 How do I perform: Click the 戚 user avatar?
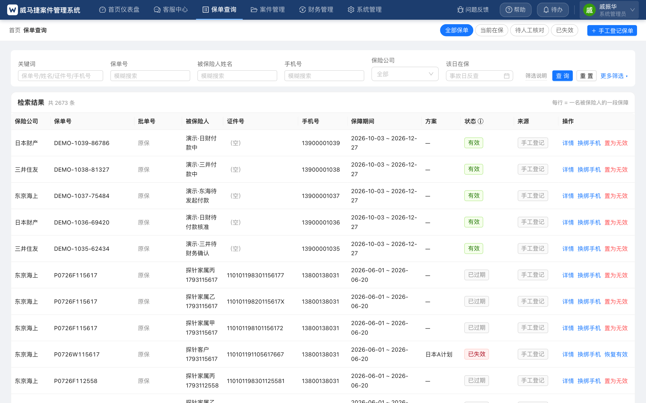589,10
